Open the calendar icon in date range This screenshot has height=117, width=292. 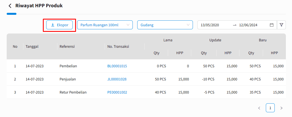tap(272, 25)
